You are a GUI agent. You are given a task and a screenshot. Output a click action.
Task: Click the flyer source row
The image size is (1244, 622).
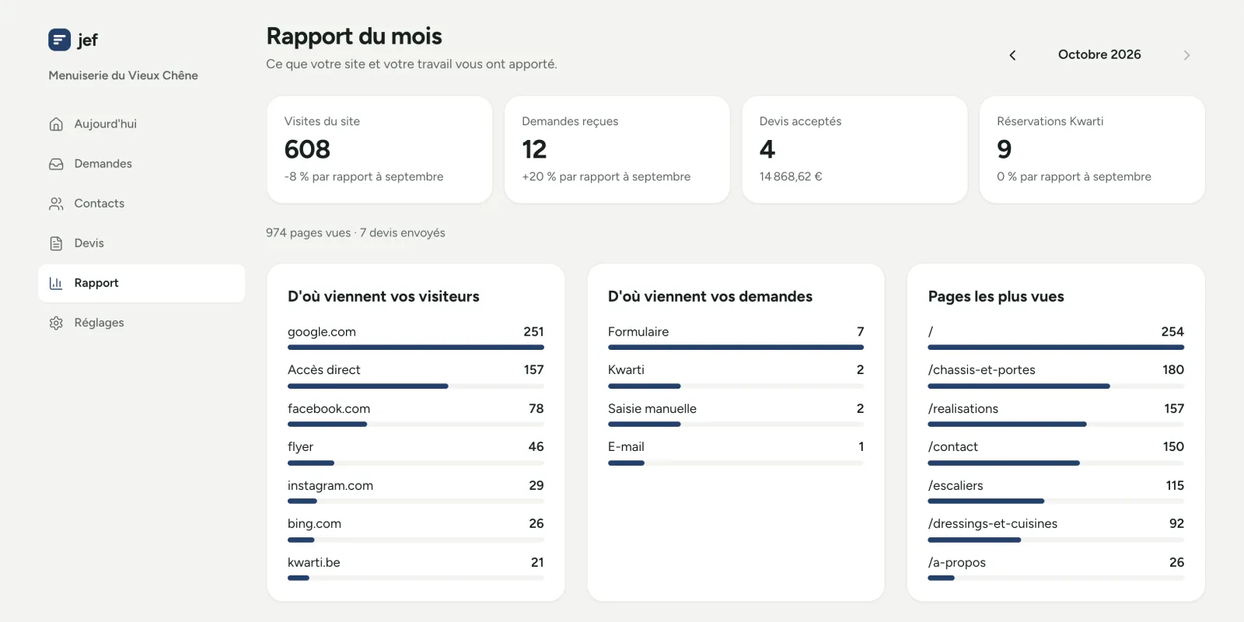(416, 453)
